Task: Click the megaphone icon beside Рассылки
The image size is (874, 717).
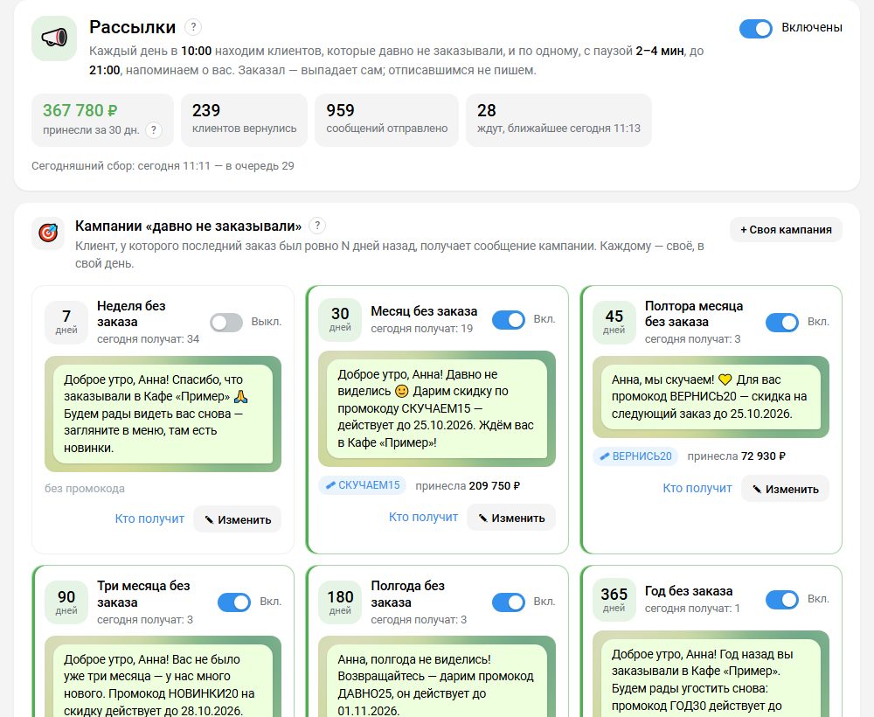Action: [x=54, y=38]
